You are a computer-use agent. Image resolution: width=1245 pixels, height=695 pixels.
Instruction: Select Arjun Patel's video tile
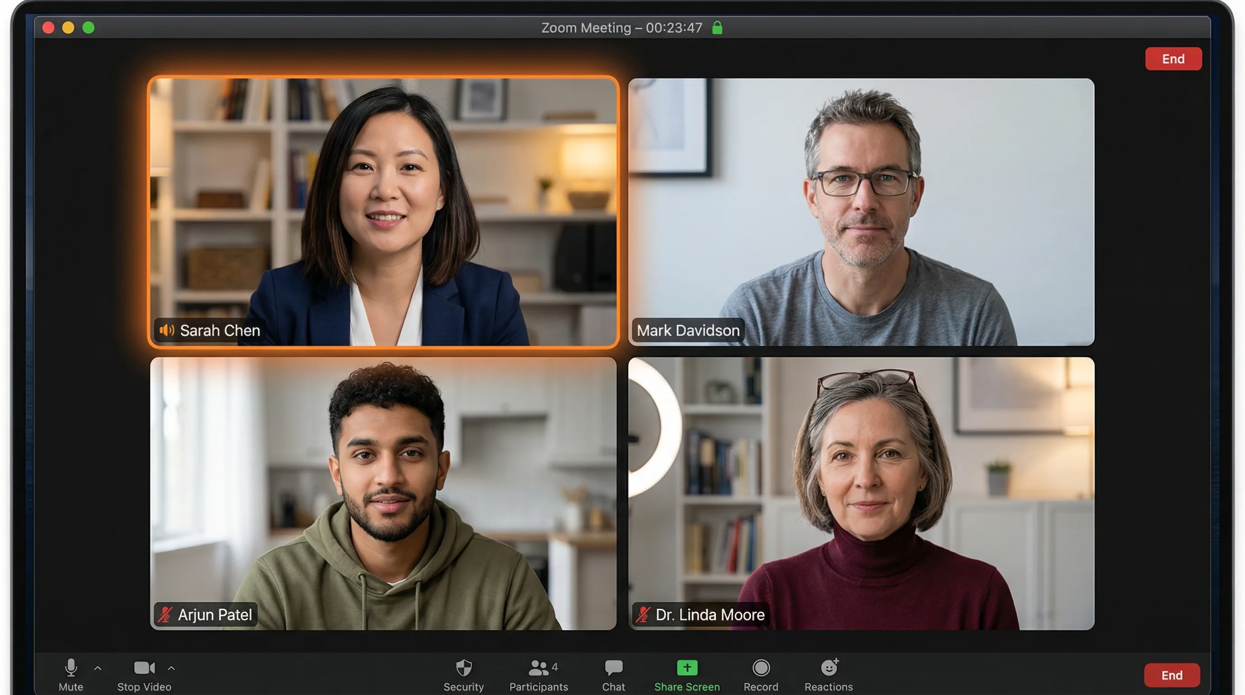(383, 493)
